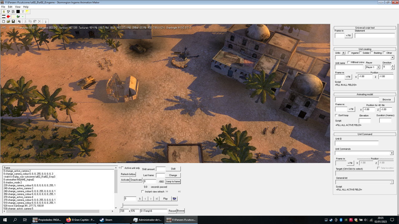Image resolution: width=399 pixels, height=224 pixels.
Task: Jump to last frame with >| button
Action: 156,198
